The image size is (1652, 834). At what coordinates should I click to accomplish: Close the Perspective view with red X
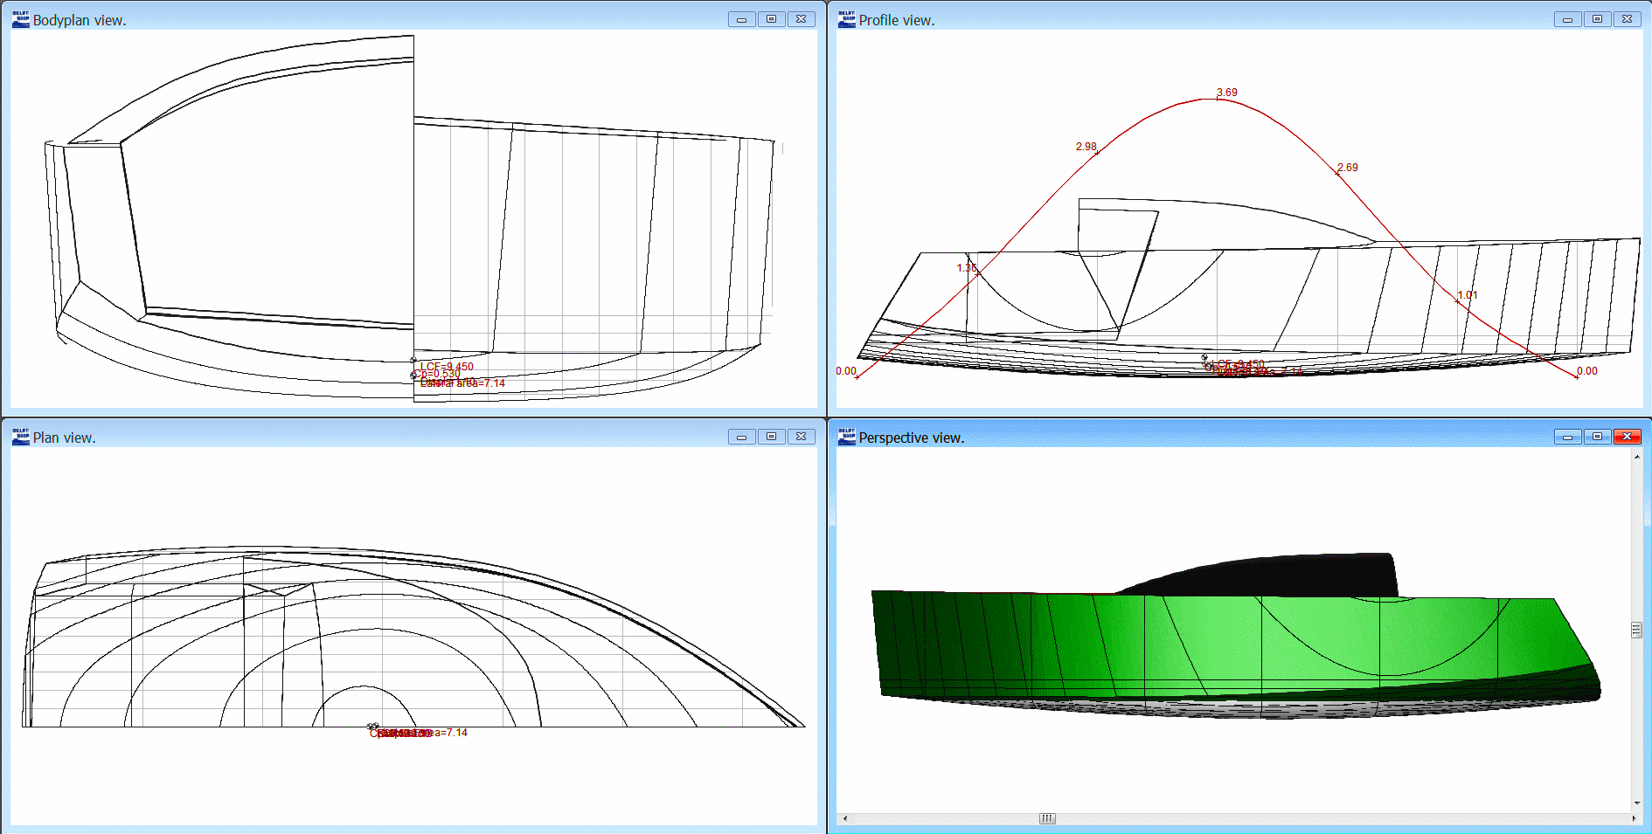tap(1627, 437)
